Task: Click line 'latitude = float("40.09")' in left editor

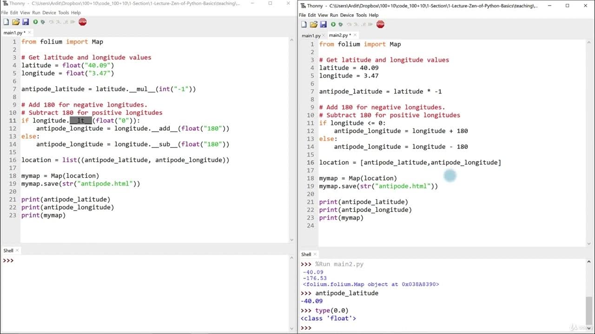Action: [68, 65]
